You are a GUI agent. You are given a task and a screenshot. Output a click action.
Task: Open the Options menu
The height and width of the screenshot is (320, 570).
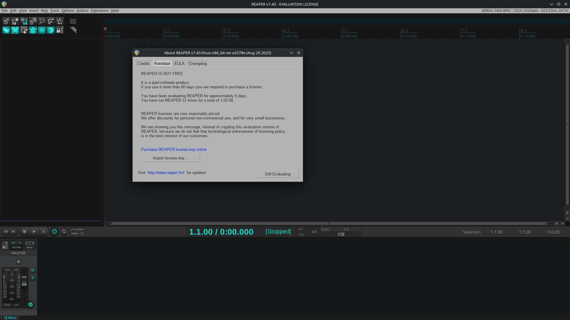click(68, 11)
